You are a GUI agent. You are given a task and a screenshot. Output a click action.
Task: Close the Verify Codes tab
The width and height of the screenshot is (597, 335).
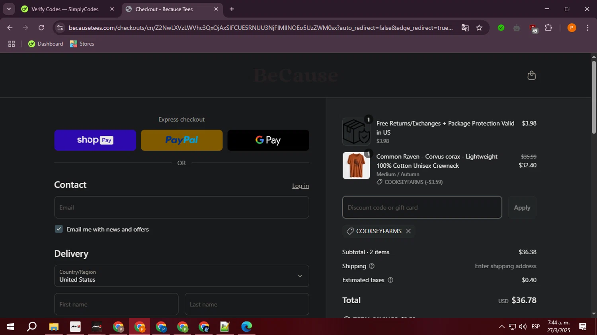tap(112, 9)
